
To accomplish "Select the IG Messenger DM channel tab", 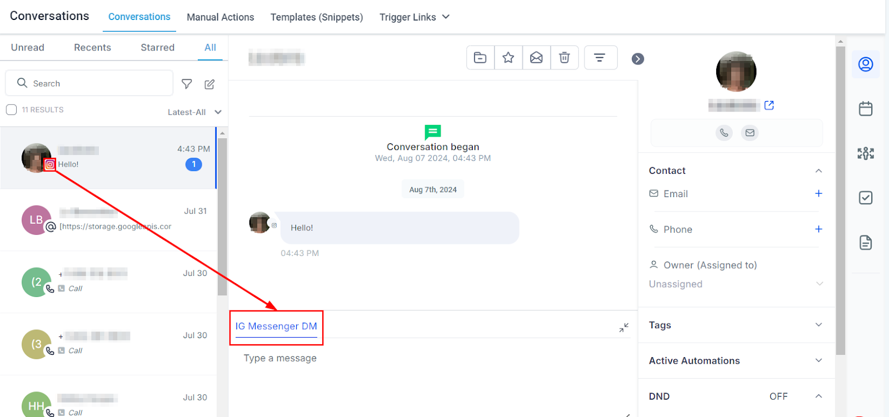I will tap(276, 326).
